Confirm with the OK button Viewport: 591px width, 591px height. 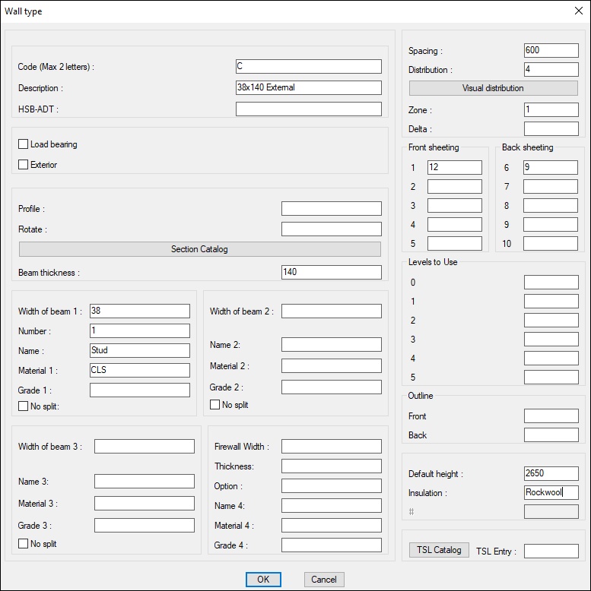coord(263,580)
